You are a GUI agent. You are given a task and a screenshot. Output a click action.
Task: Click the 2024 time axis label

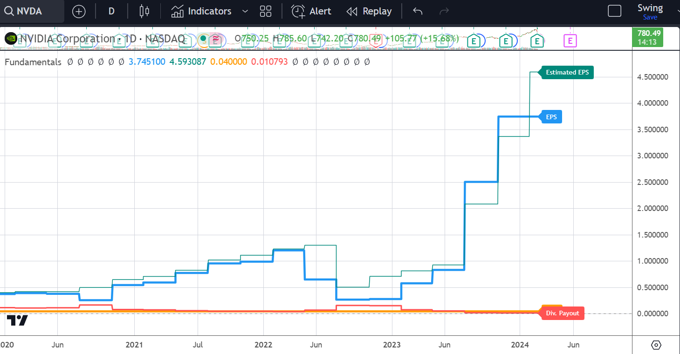pos(520,345)
